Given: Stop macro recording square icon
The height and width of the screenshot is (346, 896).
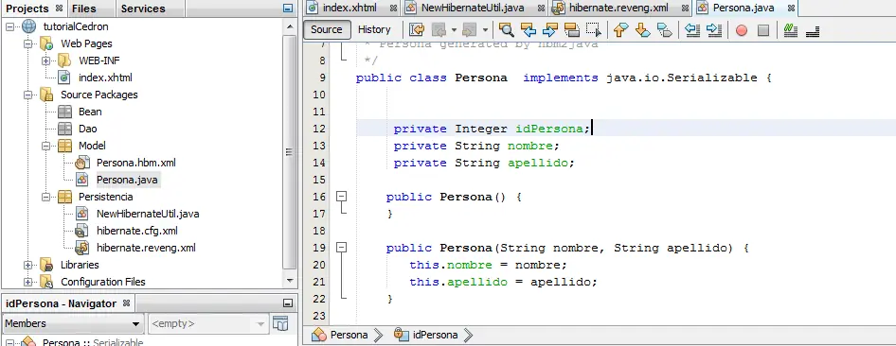Looking at the screenshot, I should point(763,30).
